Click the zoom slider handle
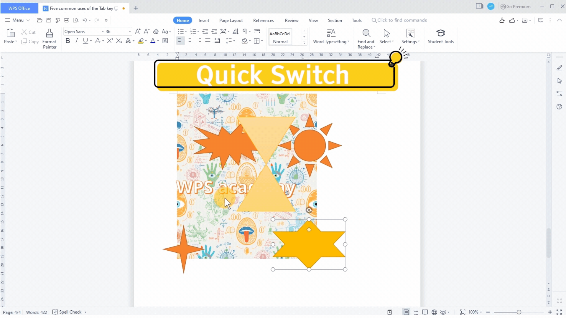 tap(519, 312)
